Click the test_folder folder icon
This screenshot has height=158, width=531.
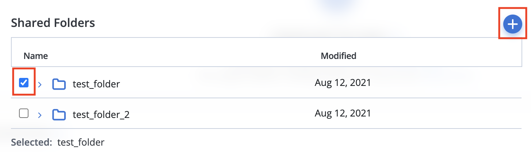click(x=59, y=84)
